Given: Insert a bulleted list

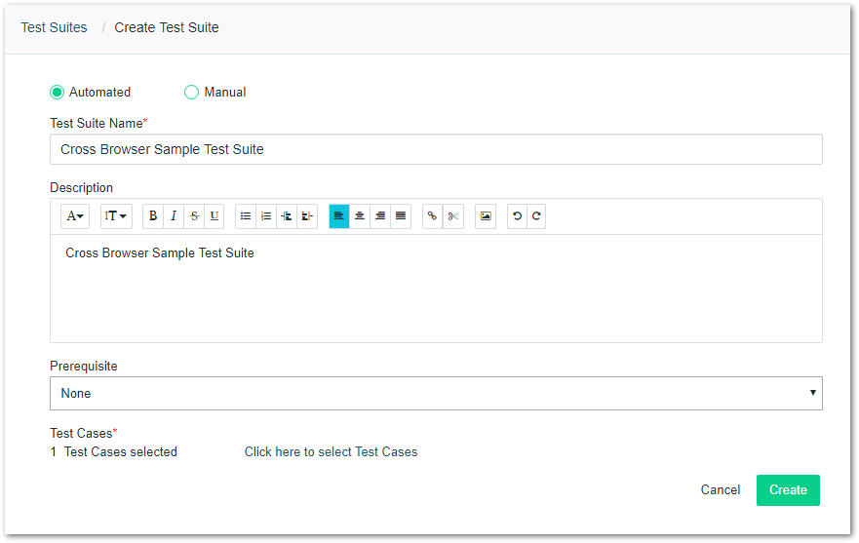Looking at the screenshot, I should (246, 216).
